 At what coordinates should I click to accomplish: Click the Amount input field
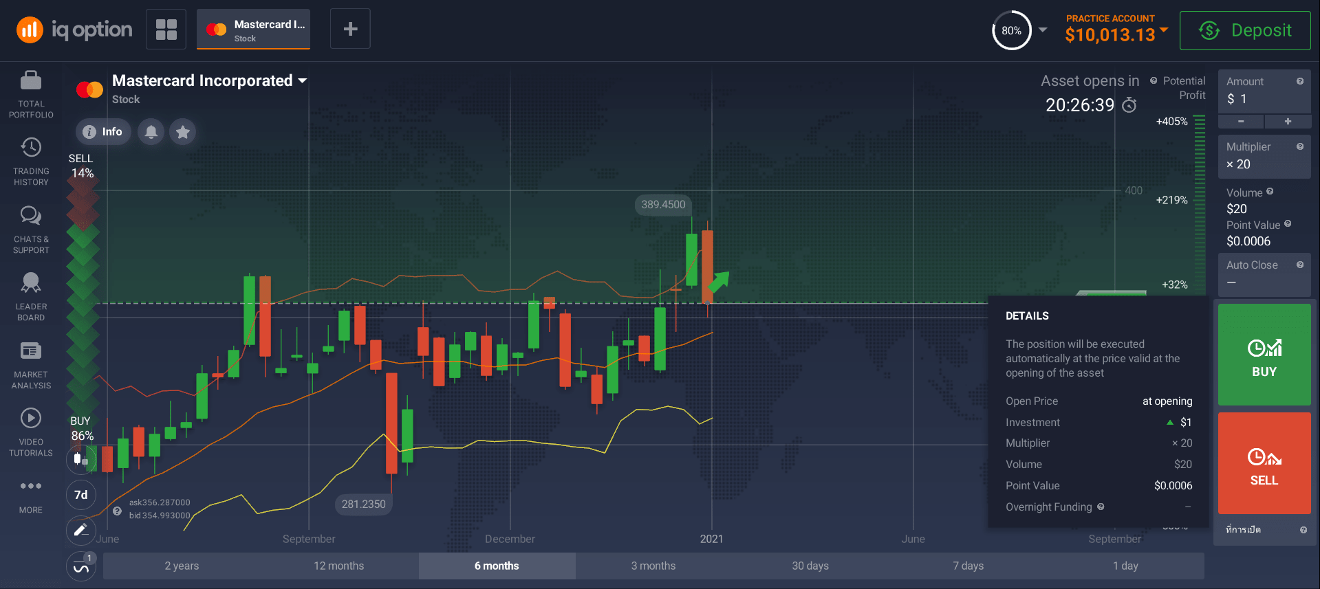click(1264, 91)
